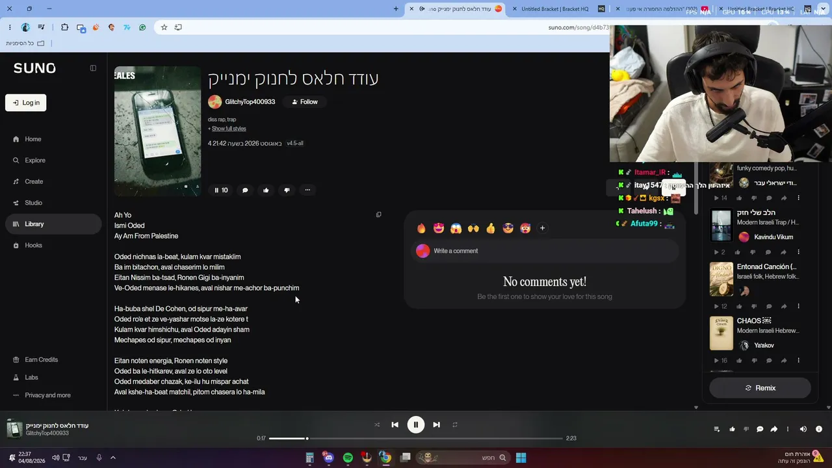Click the Log in button
The image size is (832, 468).
[x=26, y=103]
